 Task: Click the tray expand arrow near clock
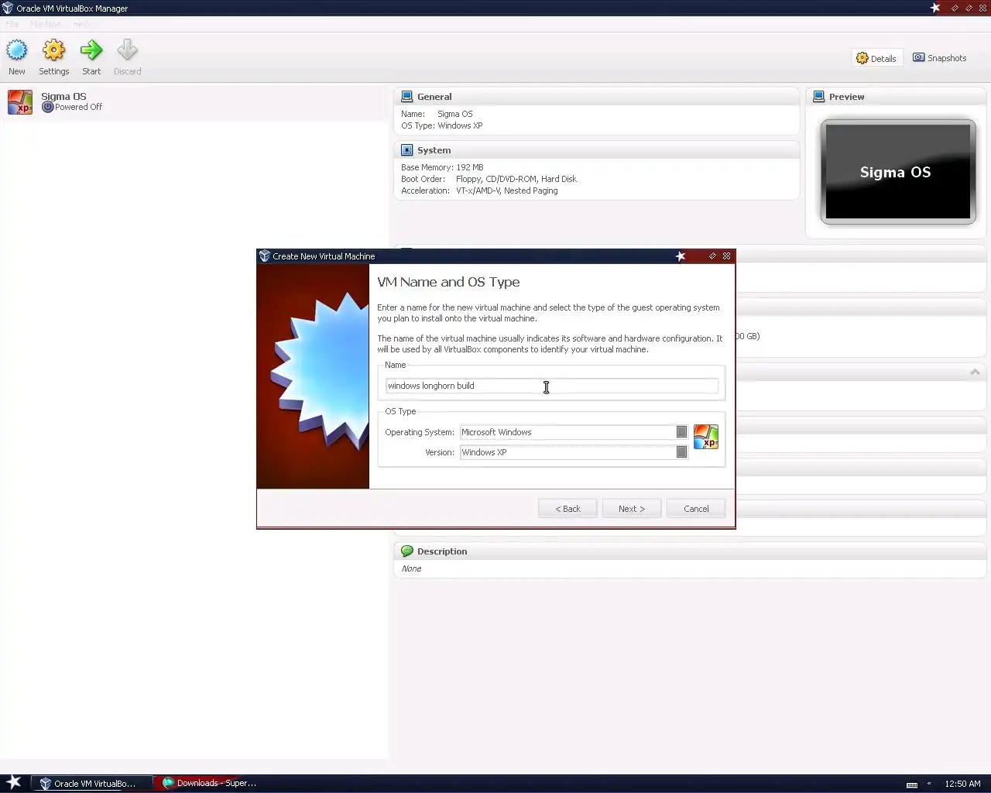point(929,784)
